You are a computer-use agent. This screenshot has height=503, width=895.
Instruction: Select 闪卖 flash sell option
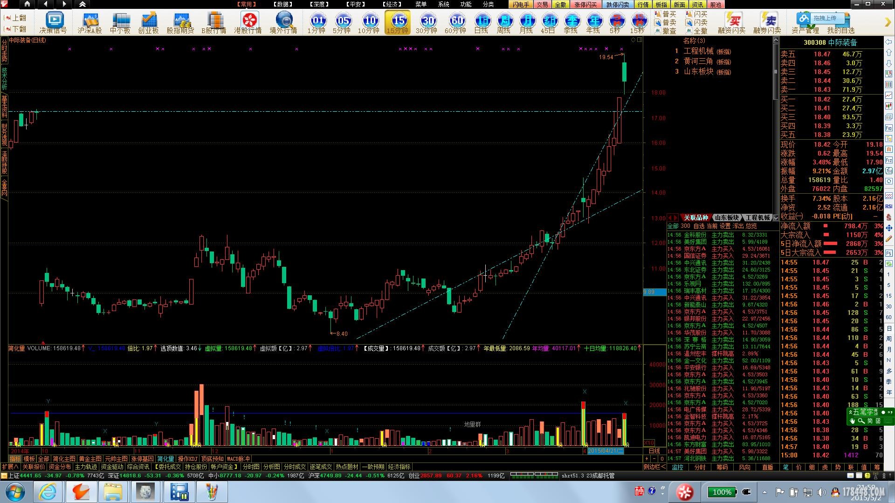(697, 22)
